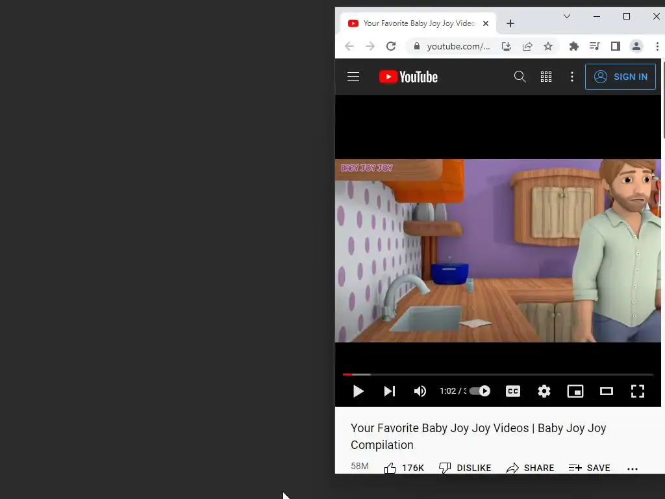
Task: Click the SIGN IN button
Action: coord(620,77)
